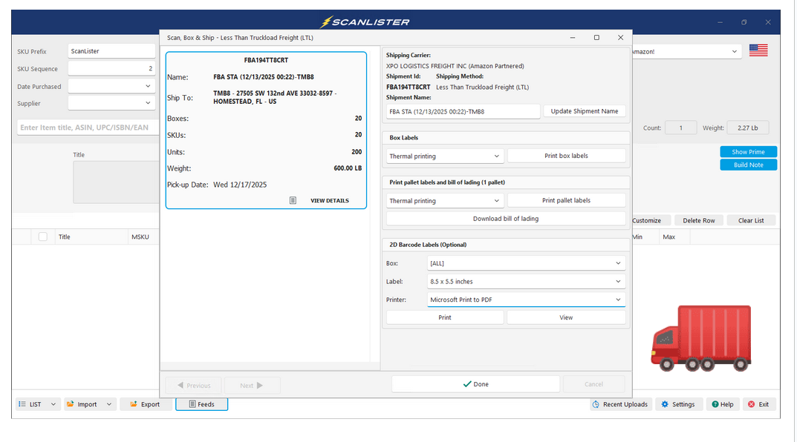Click Update Shipment Name button
Image resolution: width=797 pixels, height=442 pixels.
pyautogui.click(x=584, y=111)
